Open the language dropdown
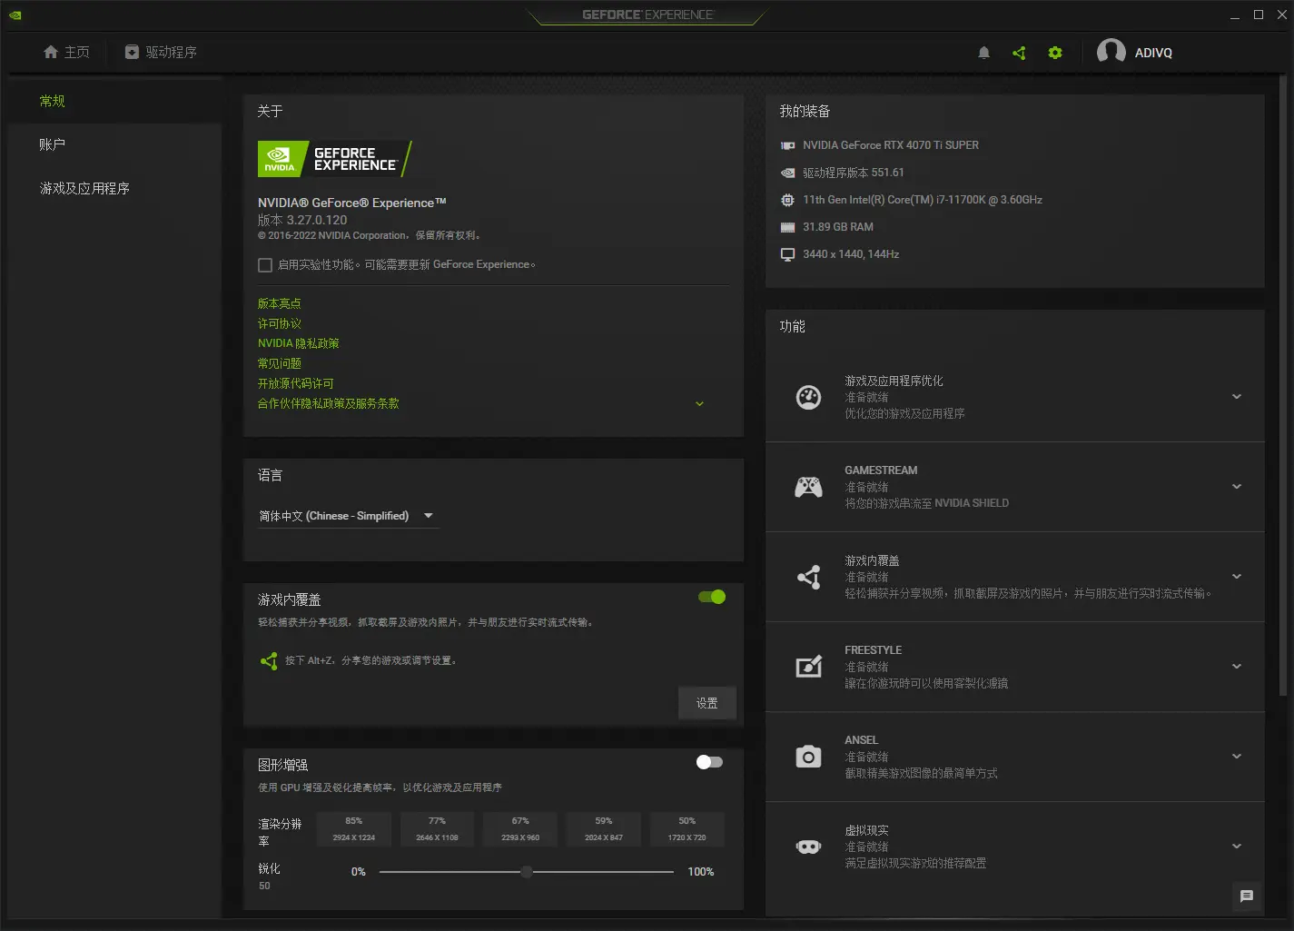This screenshot has height=931, width=1294. pos(347,516)
